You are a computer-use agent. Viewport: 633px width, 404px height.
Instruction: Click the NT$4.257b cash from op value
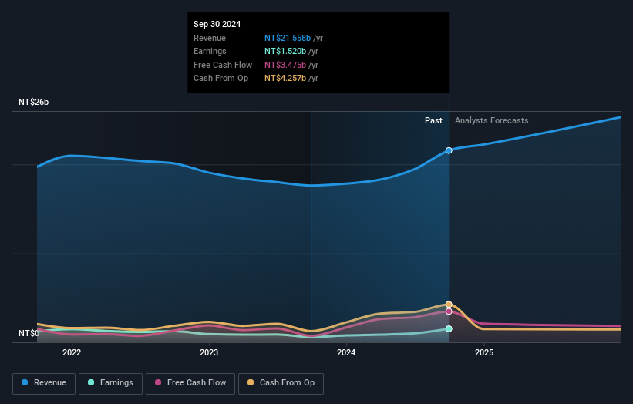(285, 79)
